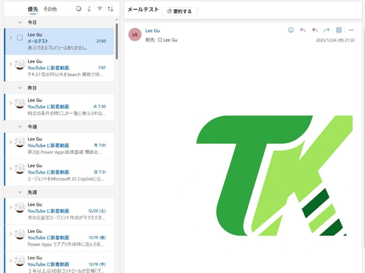365x273 pixels.
Task: Open the more actions ellipsis menu
Action: point(351,30)
